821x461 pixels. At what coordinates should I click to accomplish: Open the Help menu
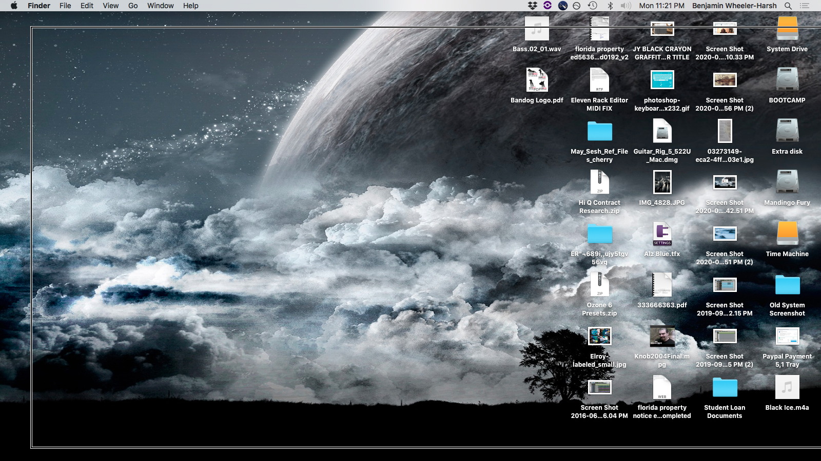(x=191, y=6)
